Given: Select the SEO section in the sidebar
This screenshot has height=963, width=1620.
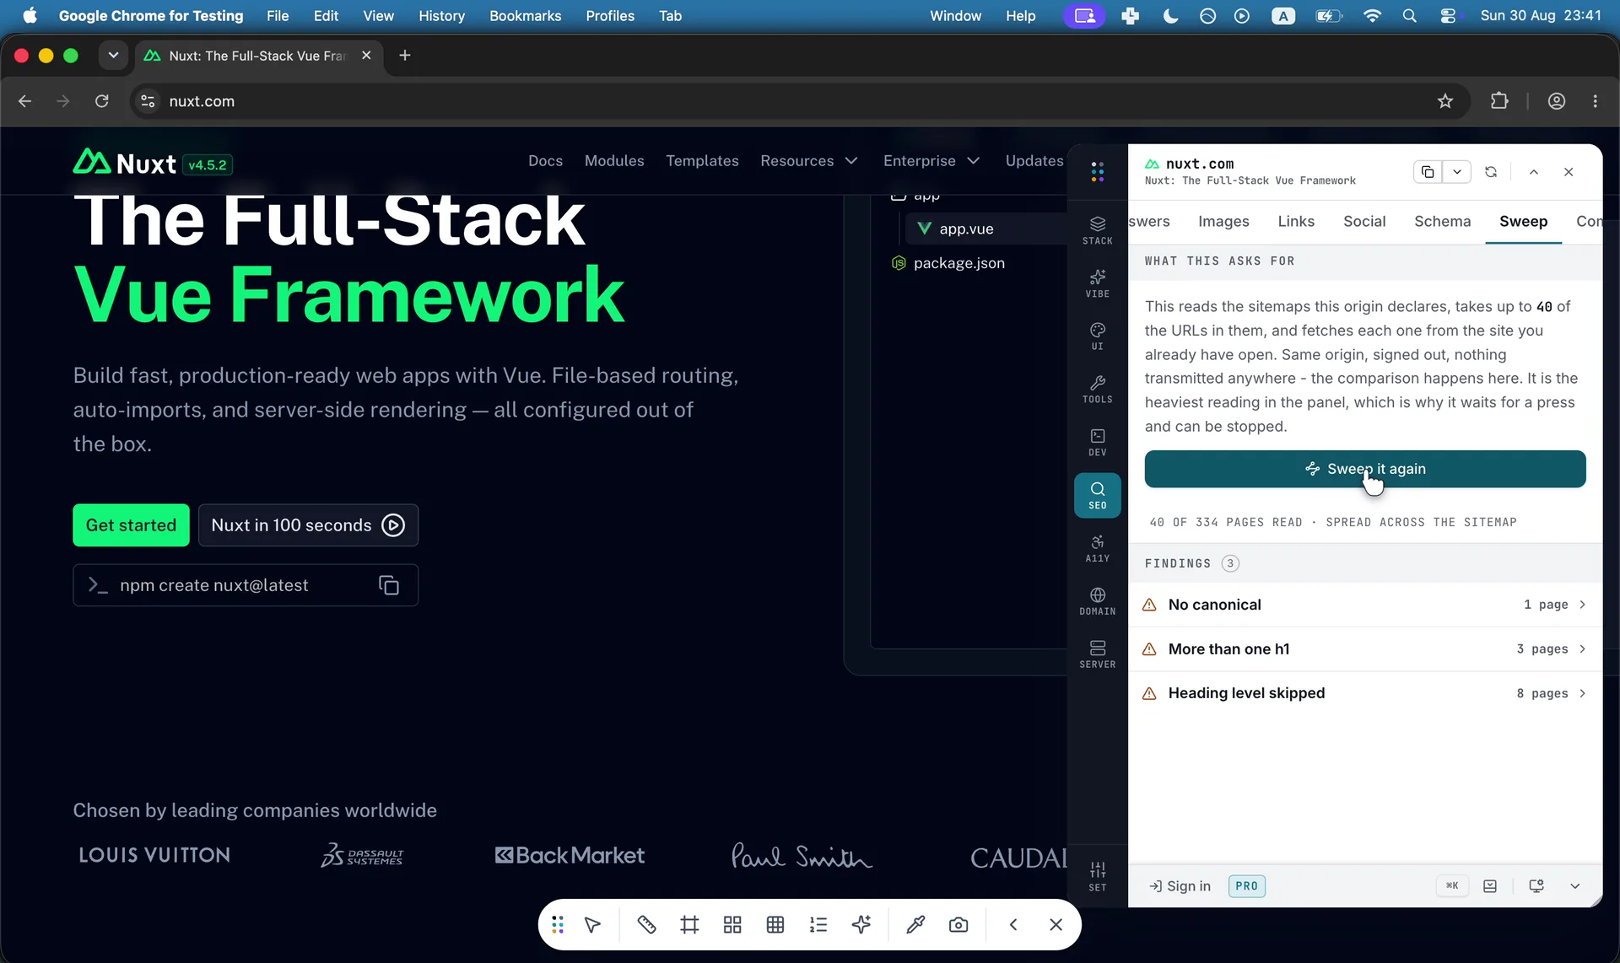Looking at the screenshot, I should tap(1097, 495).
